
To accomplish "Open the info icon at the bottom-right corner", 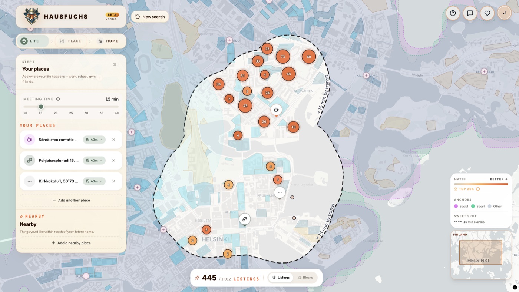I will coord(515,287).
